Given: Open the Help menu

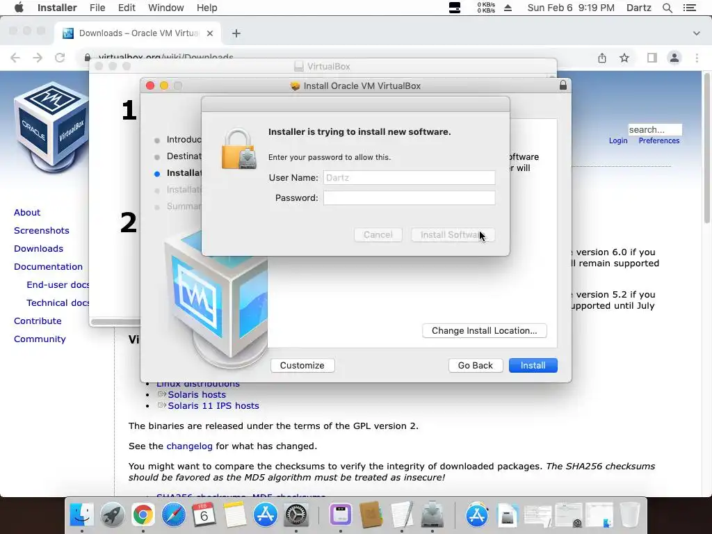Looking at the screenshot, I should 207,8.
